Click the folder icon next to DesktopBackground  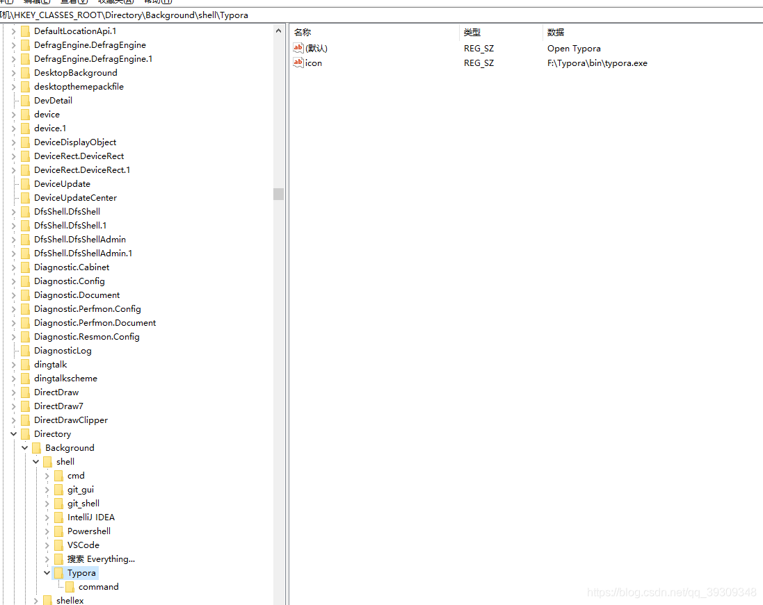25,73
